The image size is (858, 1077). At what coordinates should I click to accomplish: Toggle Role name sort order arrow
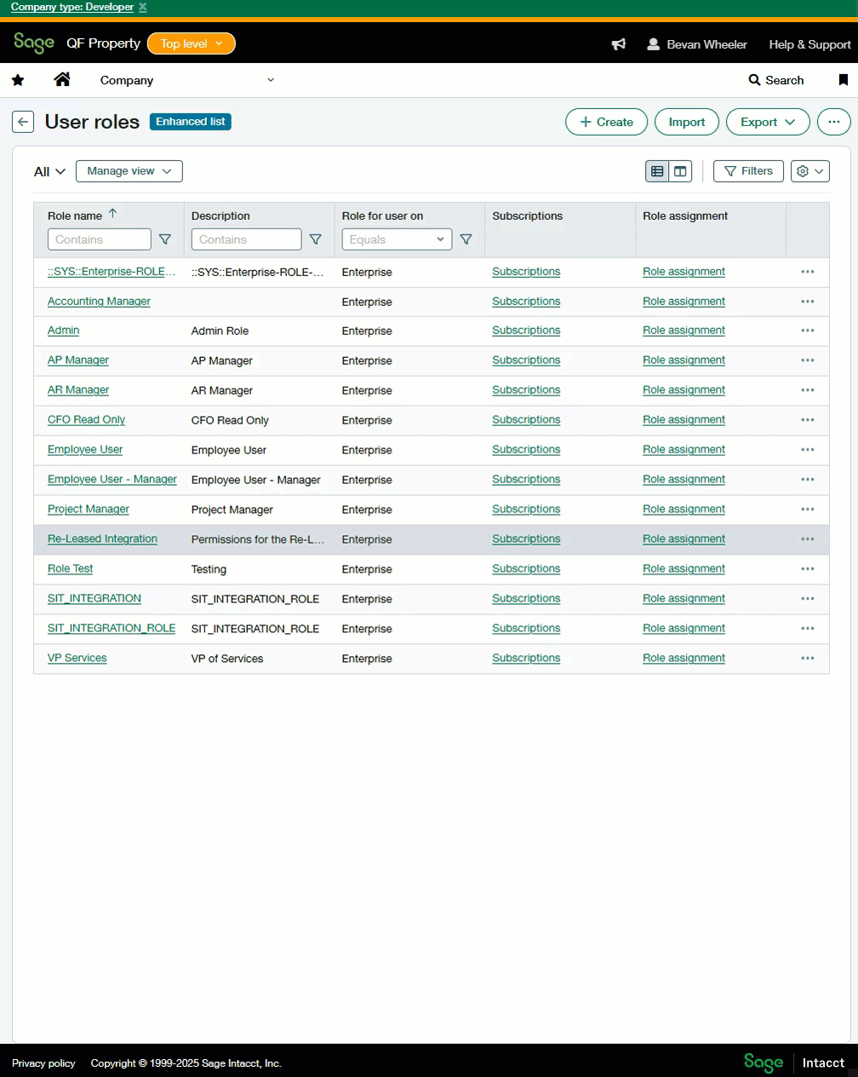pos(112,214)
